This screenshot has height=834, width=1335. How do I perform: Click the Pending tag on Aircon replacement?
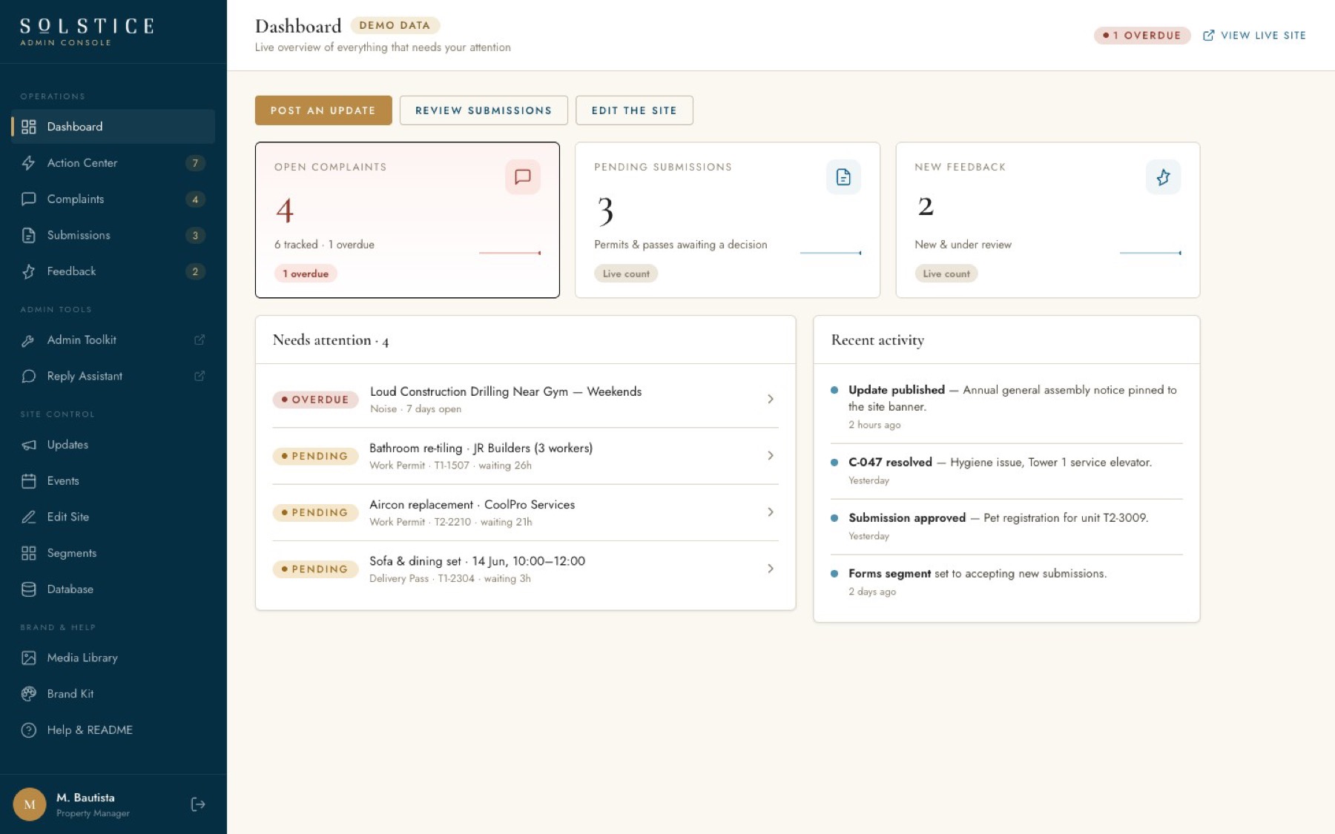(315, 512)
